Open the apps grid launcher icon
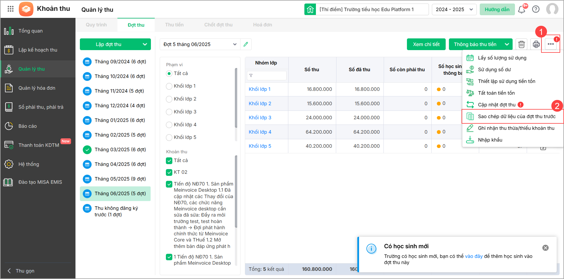The width and height of the screenshot is (564, 279). click(11, 9)
